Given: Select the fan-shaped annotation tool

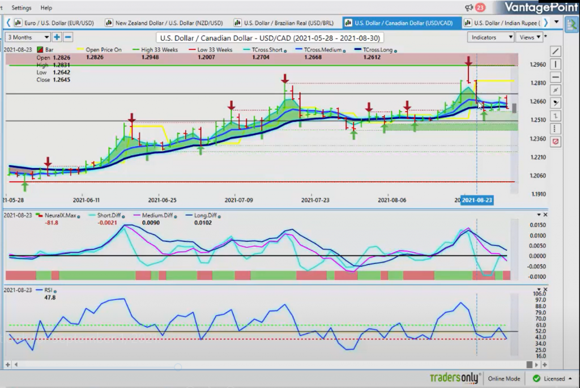Looking at the screenshot, I should [x=555, y=103].
